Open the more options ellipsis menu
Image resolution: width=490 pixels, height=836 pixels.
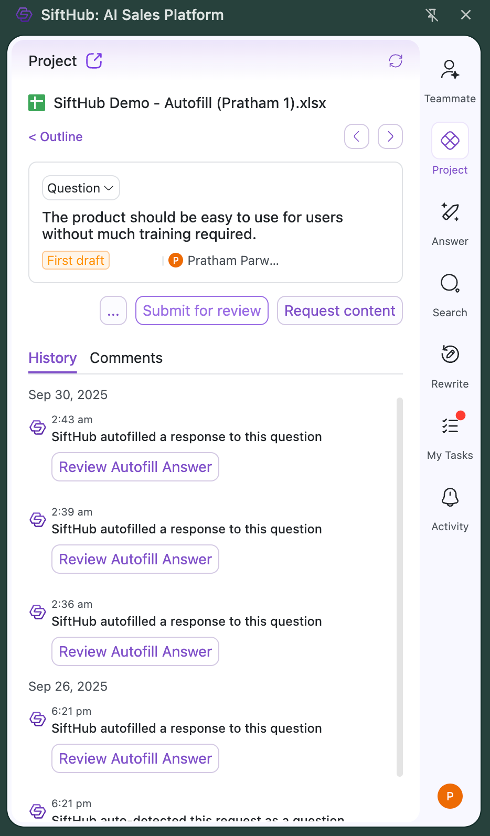[x=113, y=311]
